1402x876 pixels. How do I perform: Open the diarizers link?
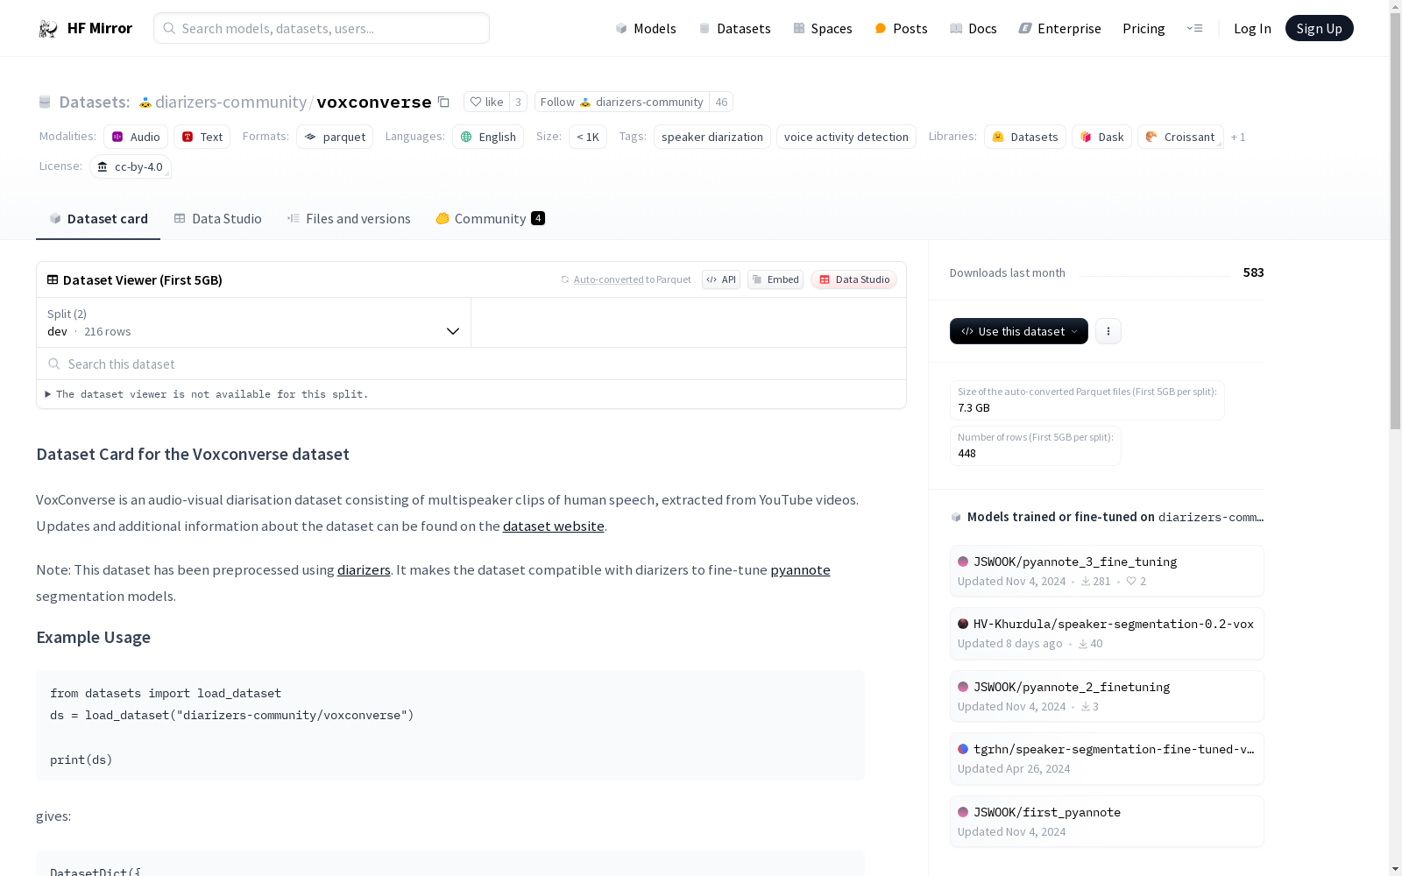[x=364, y=569]
